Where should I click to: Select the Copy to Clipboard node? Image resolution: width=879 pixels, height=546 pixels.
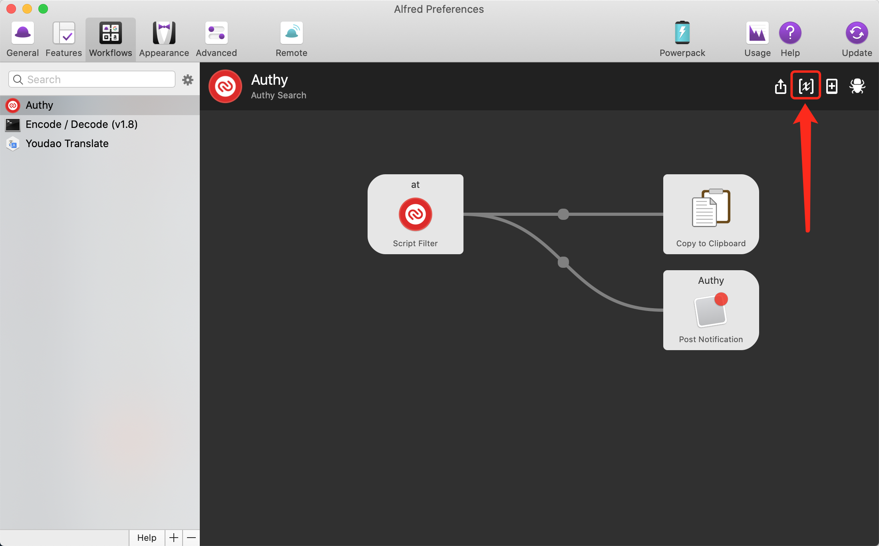point(711,214)
